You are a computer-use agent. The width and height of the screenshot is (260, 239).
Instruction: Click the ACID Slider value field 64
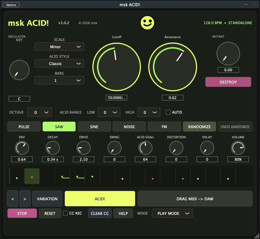pos(145,159)
